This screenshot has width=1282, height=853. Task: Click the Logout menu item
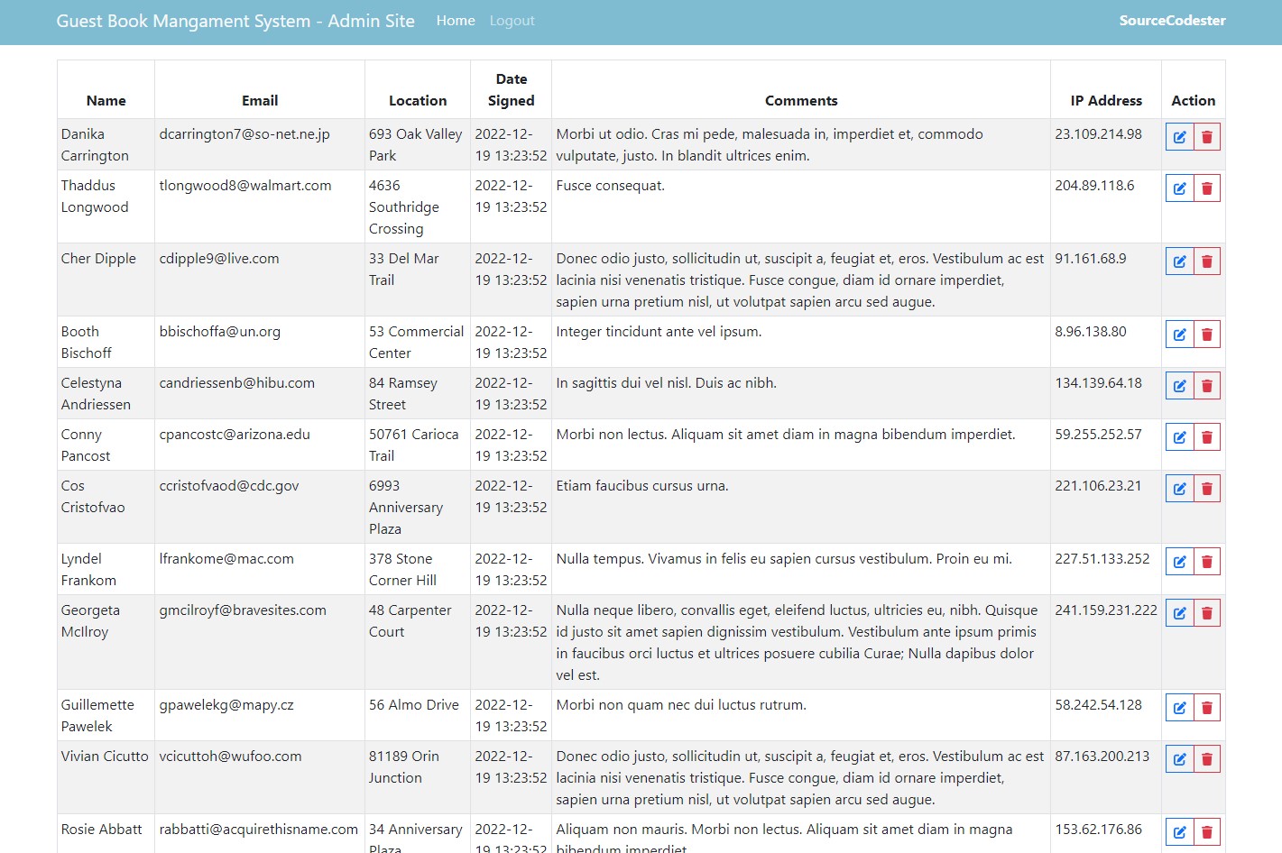tap(512, 20)
